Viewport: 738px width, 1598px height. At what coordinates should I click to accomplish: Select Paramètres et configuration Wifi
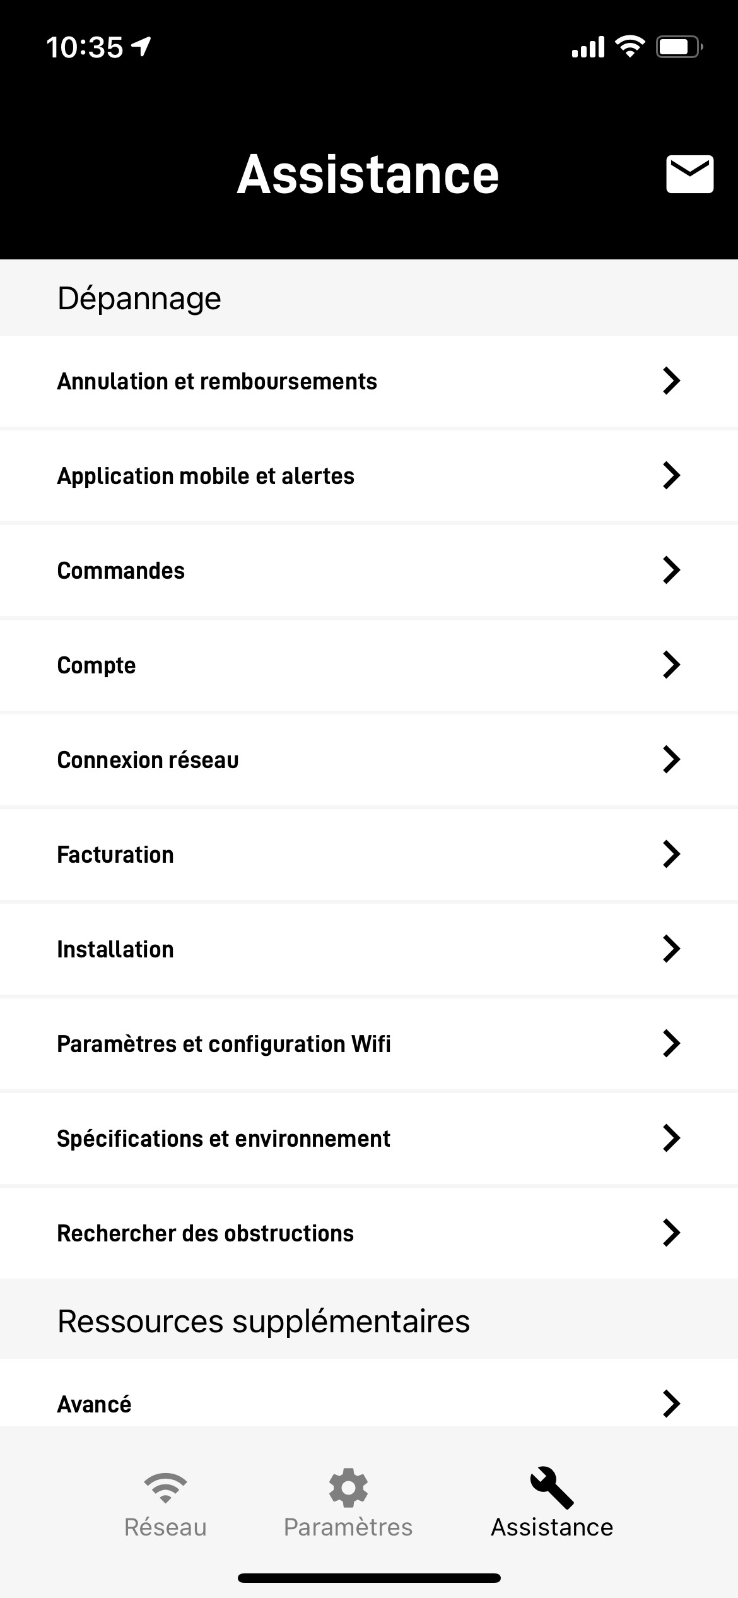pos(224,1044)
